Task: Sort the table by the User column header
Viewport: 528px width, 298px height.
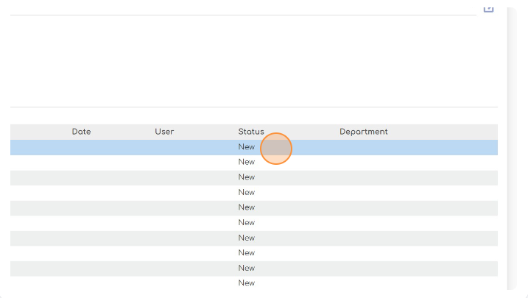Action: (x=164, y=132)
